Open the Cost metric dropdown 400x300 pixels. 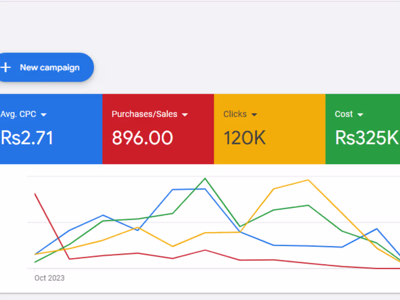(x=360, y=114)
